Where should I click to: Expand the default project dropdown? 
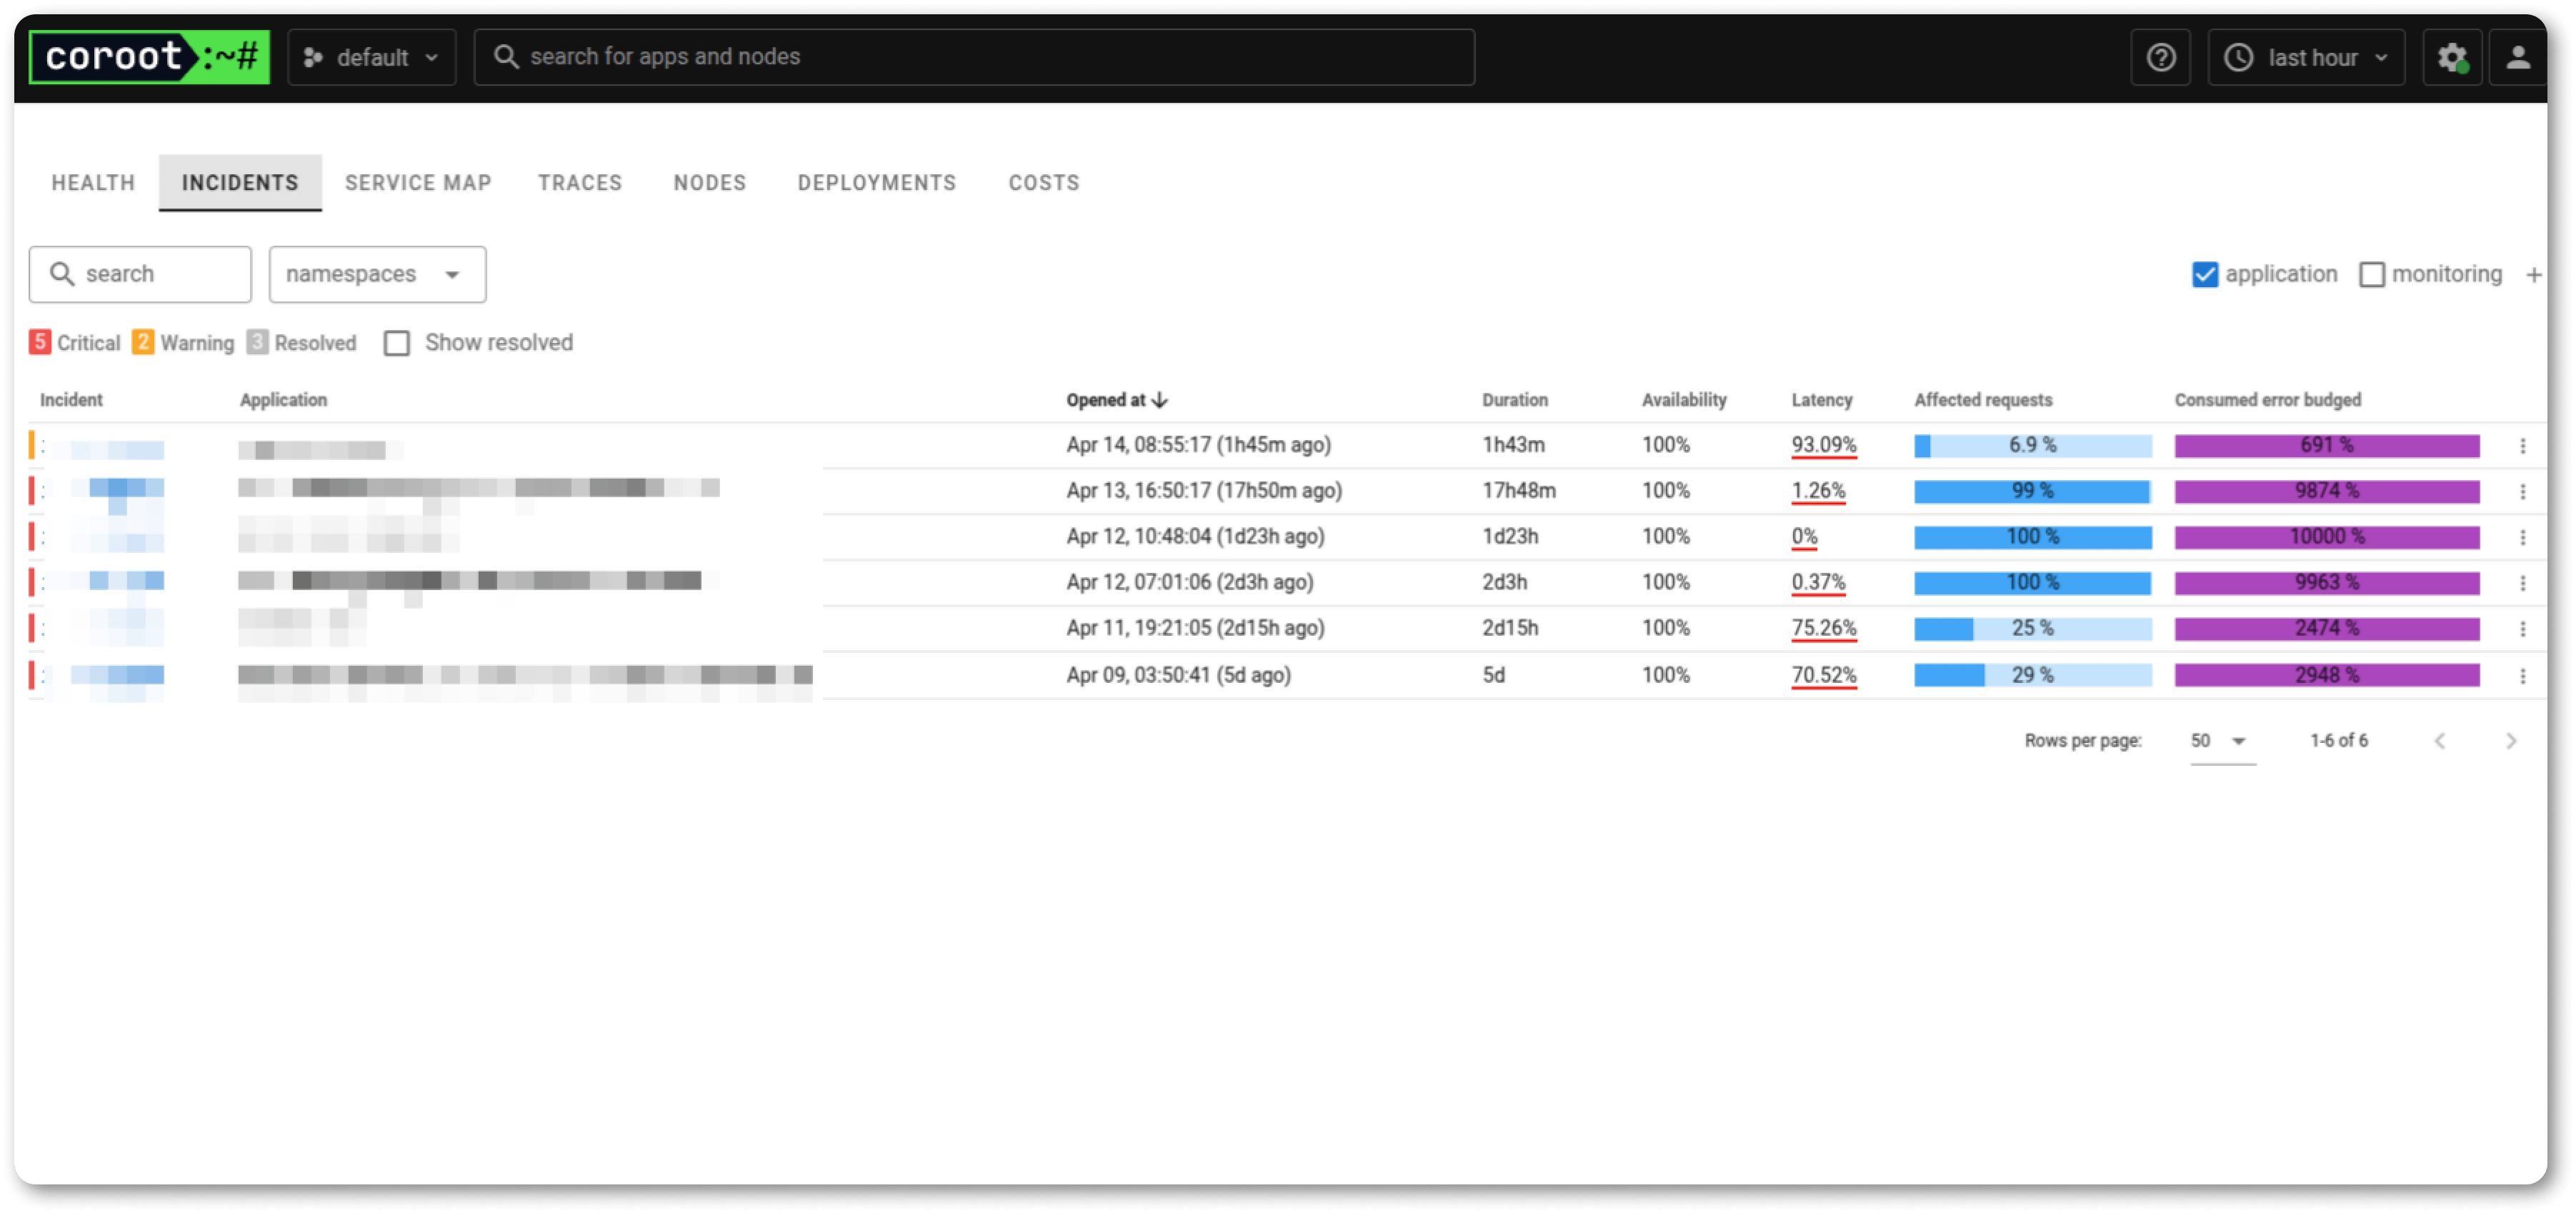point(371,58)
